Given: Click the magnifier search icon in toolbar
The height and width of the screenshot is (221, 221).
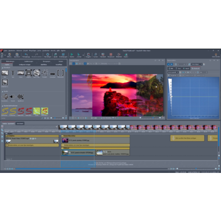Looking at the screenshot, I should click(x=96, y=54).
